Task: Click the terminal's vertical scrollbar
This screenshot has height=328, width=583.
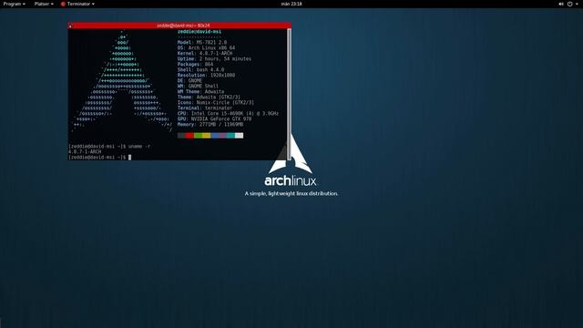Action: click(x=290, y=94)
